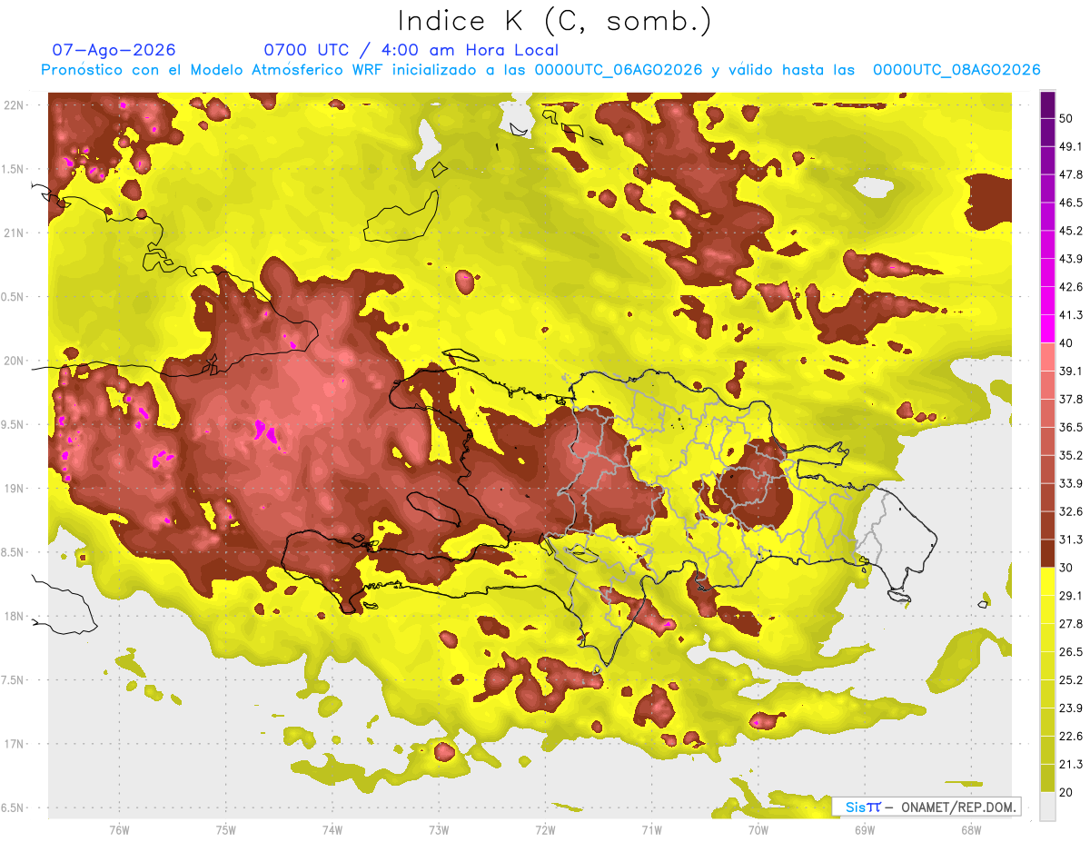Click the 'Pronostico con el Modelo Atmosferico WRF' line

point(540,70)
